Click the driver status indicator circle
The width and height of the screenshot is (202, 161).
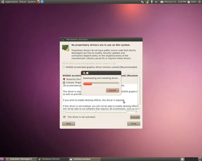pyautogui.click(x=64, y=117)
